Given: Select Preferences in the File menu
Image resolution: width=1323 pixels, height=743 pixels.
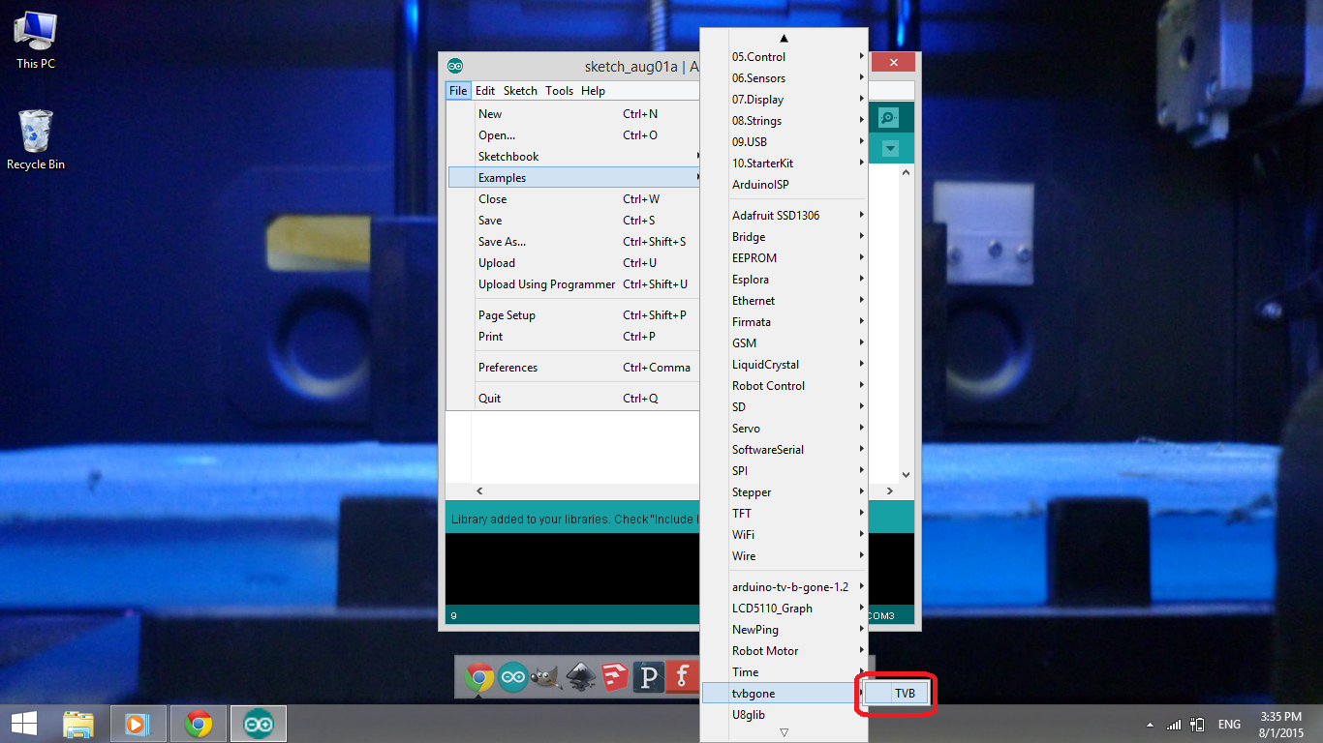Looking at the screenshot, I should pos(505,367).
